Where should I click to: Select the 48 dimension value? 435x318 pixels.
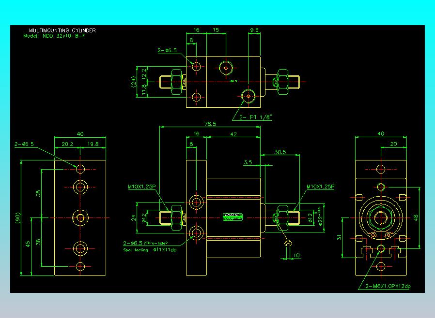tap(416, 218)
